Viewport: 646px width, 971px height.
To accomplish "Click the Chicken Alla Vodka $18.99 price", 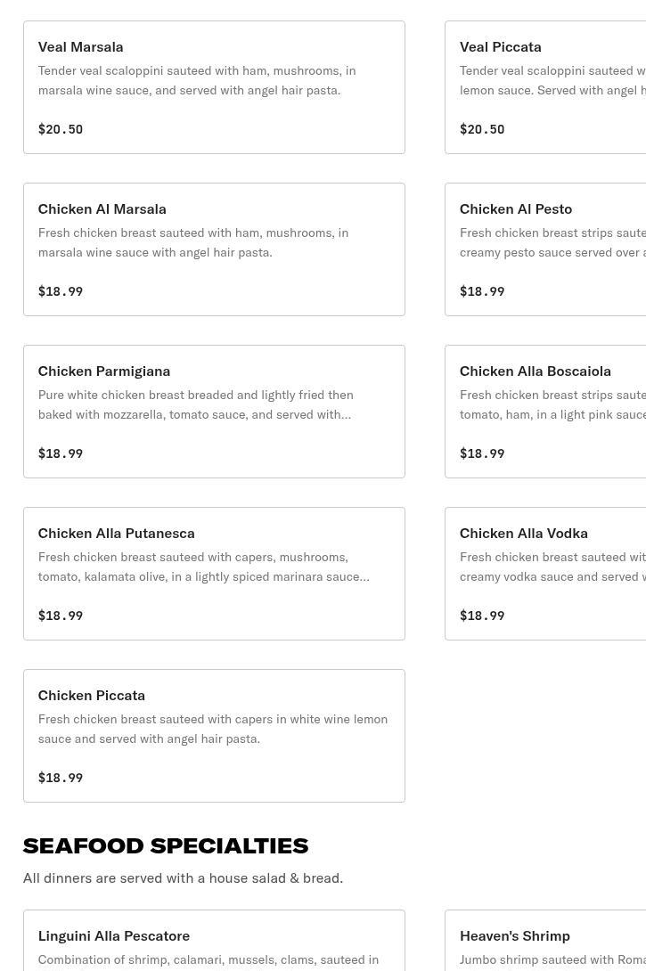I will (x=482, y=616).
